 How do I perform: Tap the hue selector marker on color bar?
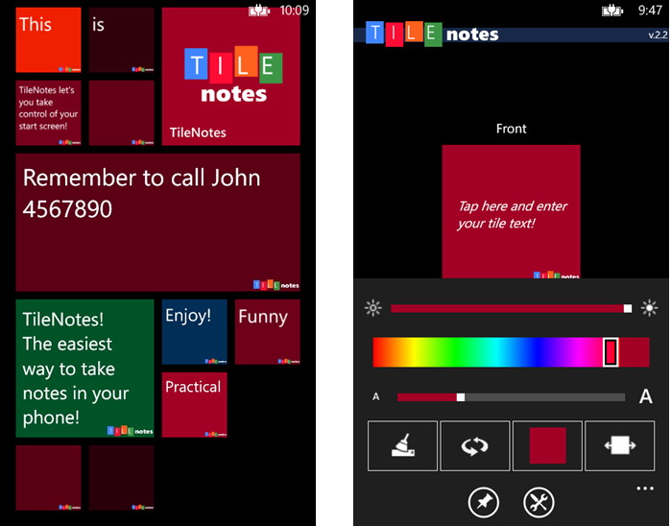click(x=611, y=352)
